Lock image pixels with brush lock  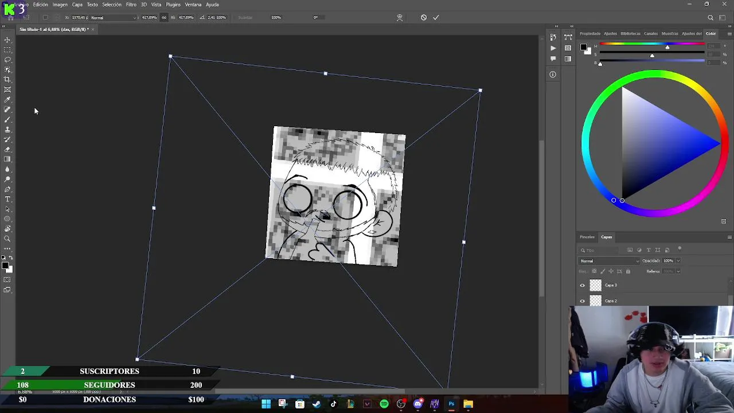click(x=602, y=271)
